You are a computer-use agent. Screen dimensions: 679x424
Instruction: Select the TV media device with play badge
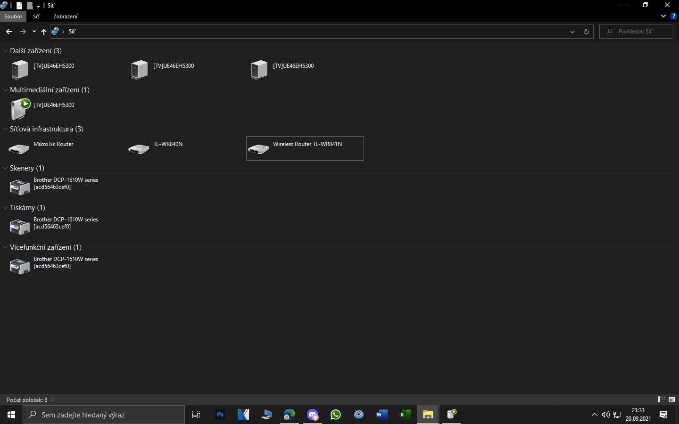[20, 109]
